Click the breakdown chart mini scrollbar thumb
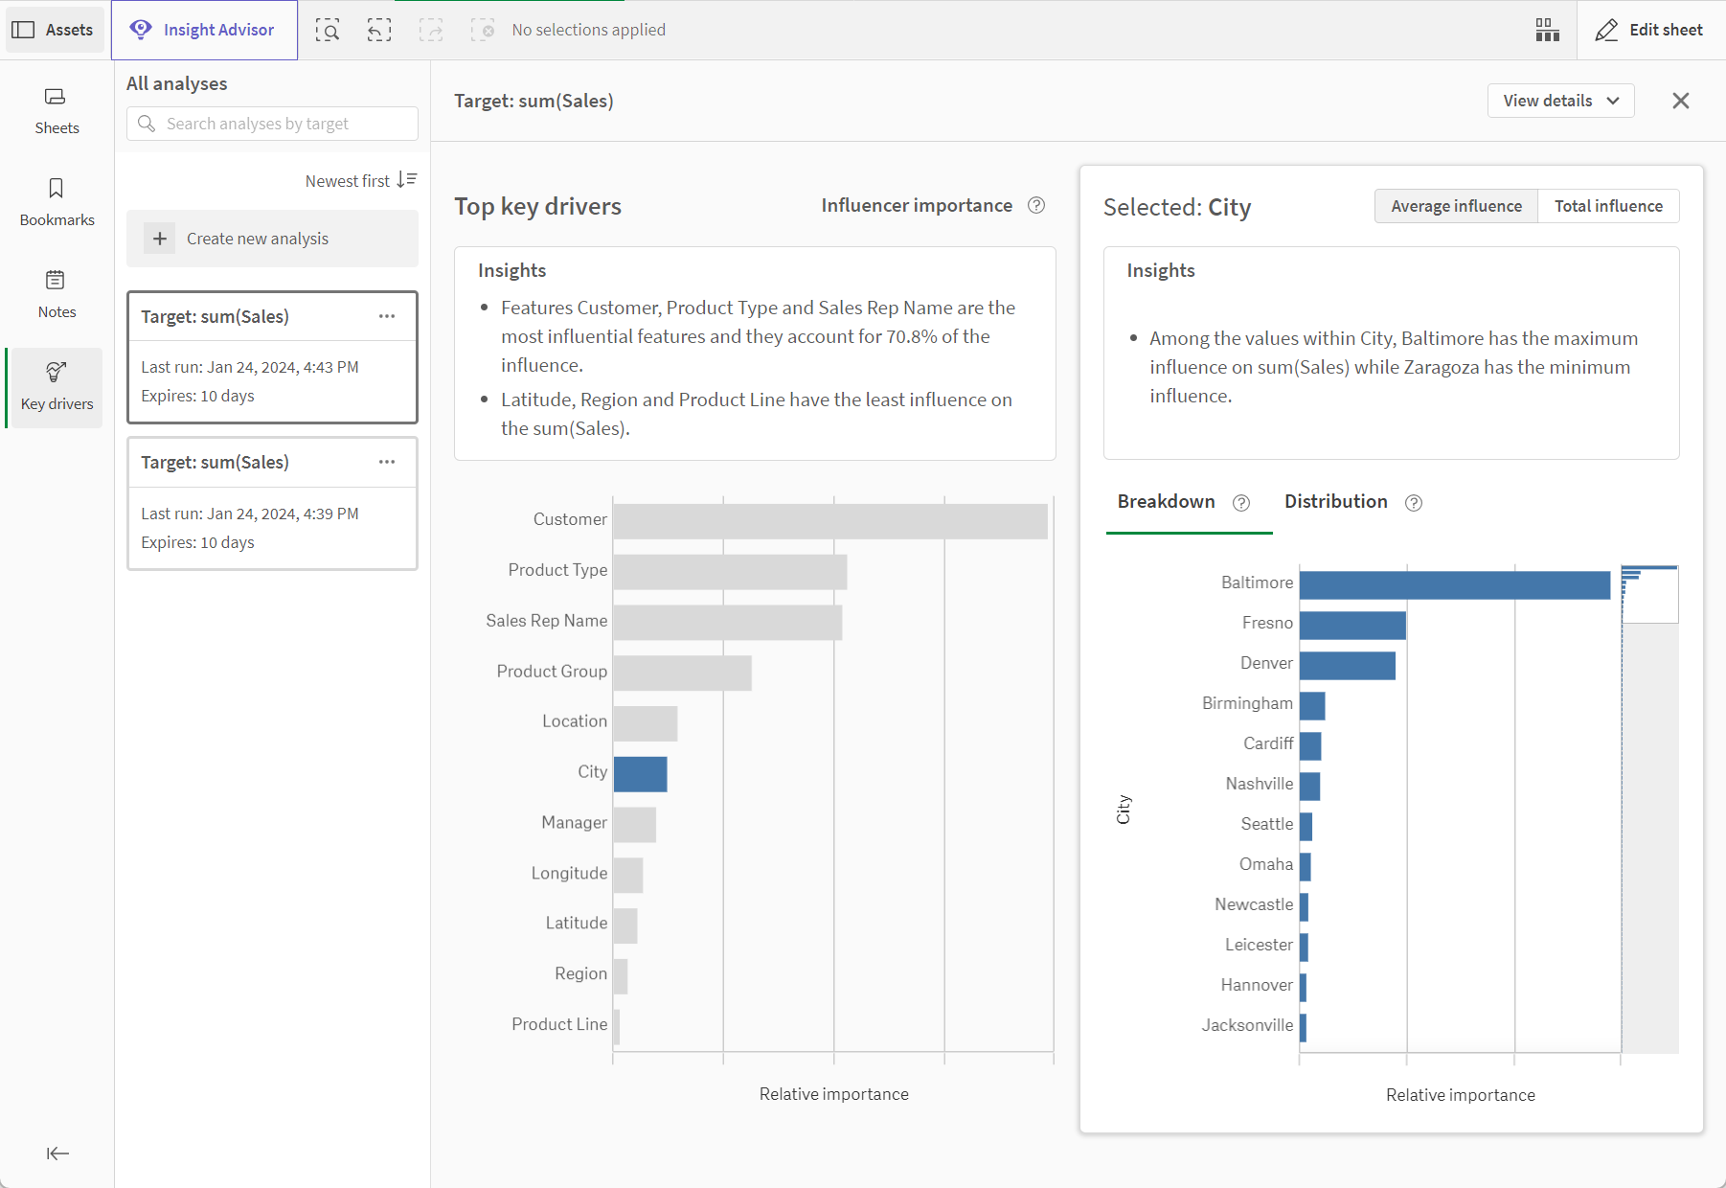The image size is (1726, 1188). click(x=1649, y=594)
